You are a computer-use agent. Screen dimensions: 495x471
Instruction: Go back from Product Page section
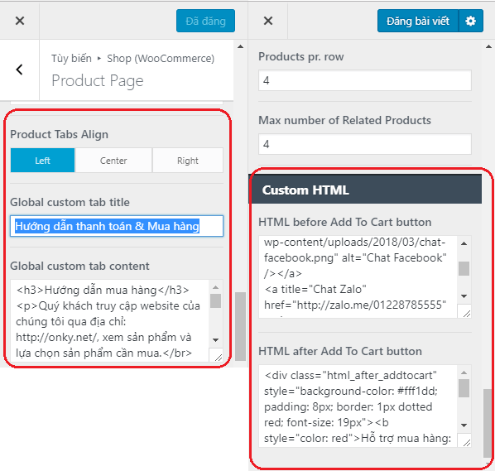[20, 70]
